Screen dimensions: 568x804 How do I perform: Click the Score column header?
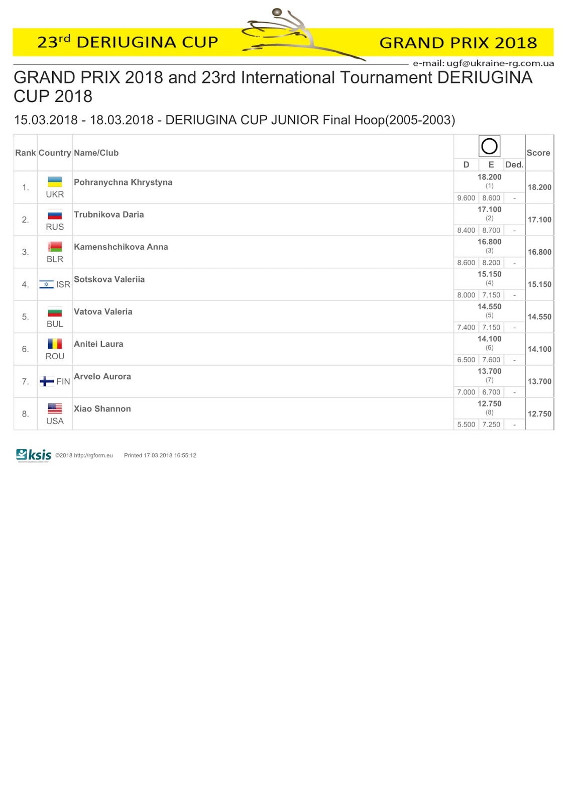[538, 153]
